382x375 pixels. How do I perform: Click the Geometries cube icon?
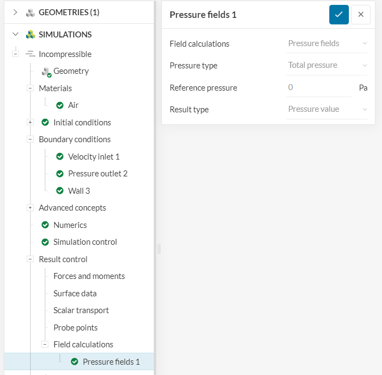point(30,12)
